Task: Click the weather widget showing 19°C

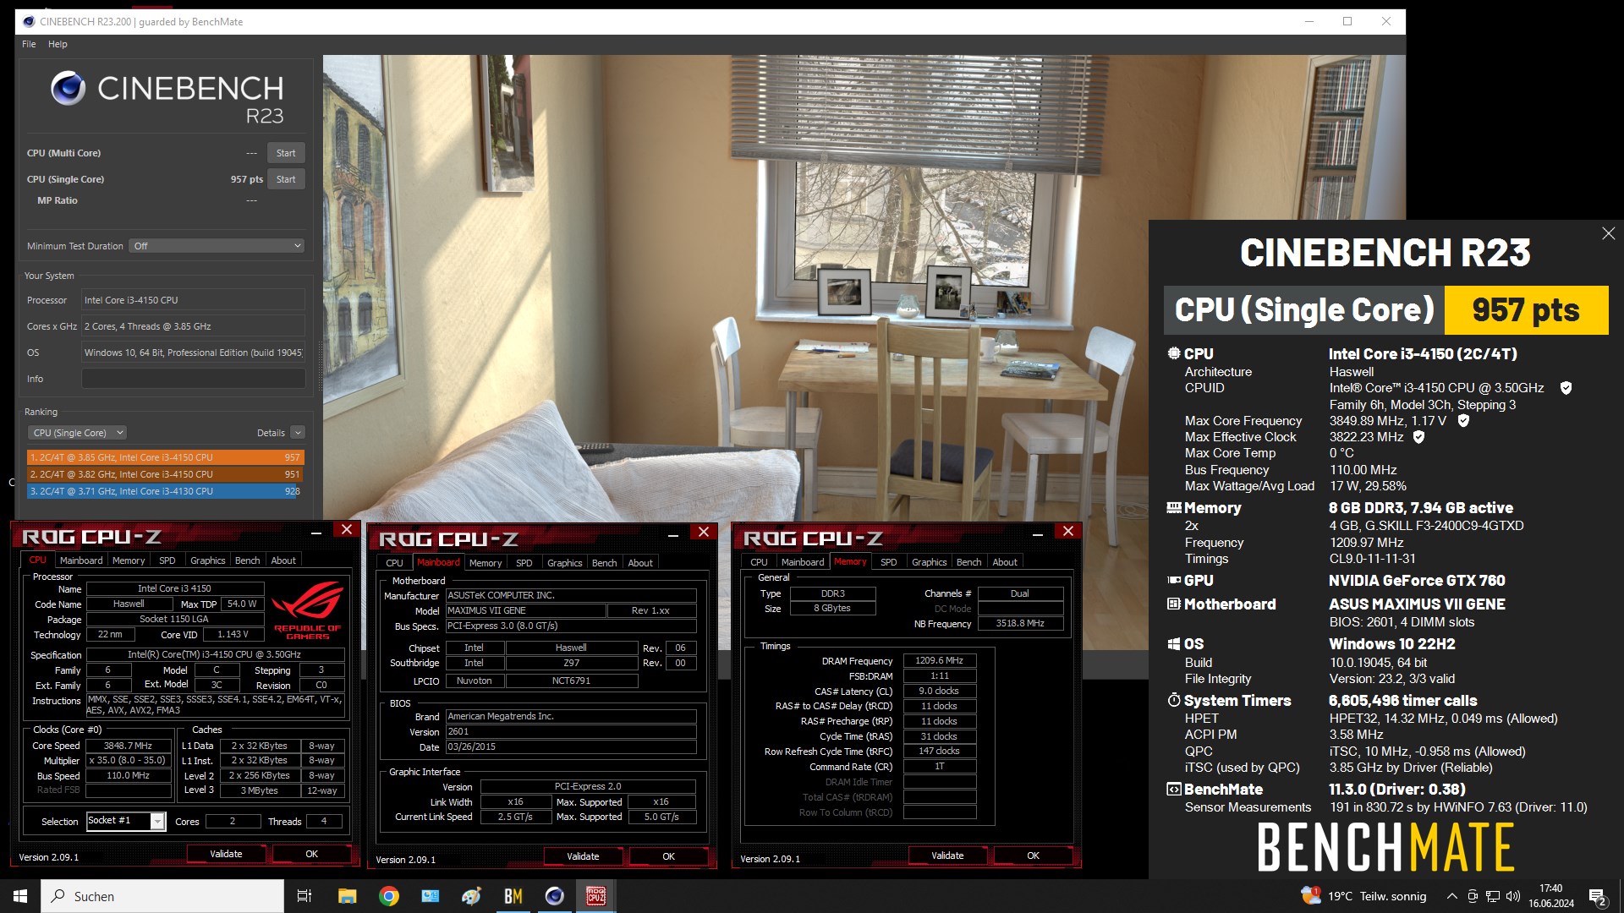Action: 1363,896
